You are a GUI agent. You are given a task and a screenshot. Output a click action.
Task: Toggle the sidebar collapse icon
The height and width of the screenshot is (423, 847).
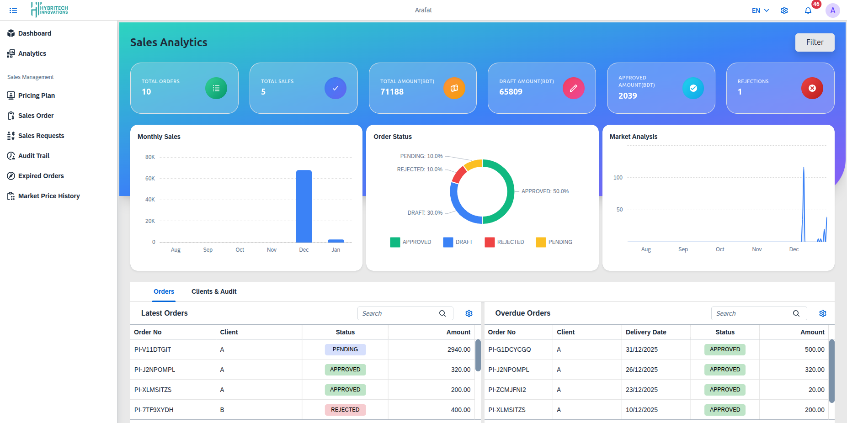(13, 10)
